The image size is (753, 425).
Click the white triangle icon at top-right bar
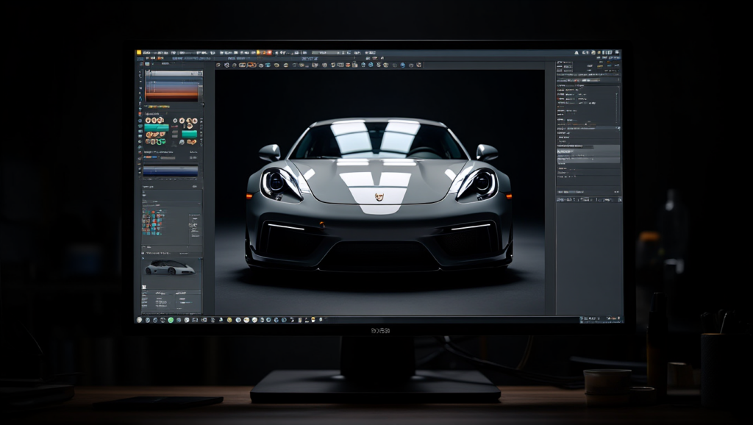(577, 53)
